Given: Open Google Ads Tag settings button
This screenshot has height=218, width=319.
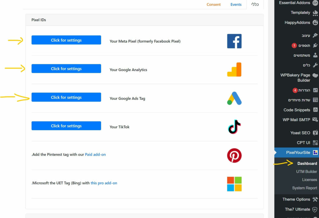Looking at the screenshot, I should [66, 97].
